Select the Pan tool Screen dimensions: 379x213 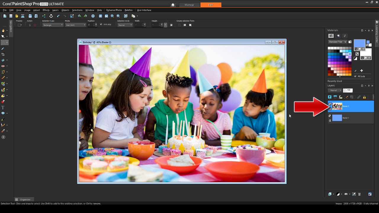click(x=3, y=30)
